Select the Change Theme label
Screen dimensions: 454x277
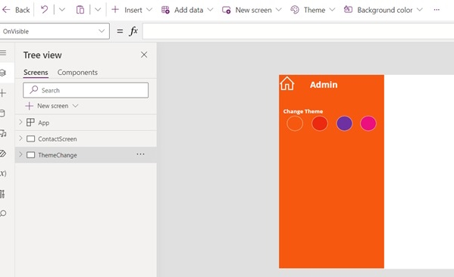click(x=303, y=111)
